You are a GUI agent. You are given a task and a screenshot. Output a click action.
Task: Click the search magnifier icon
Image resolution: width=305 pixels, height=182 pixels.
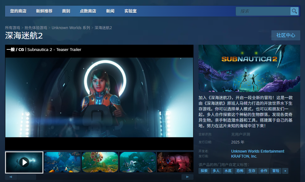click(x=294, y=11)
